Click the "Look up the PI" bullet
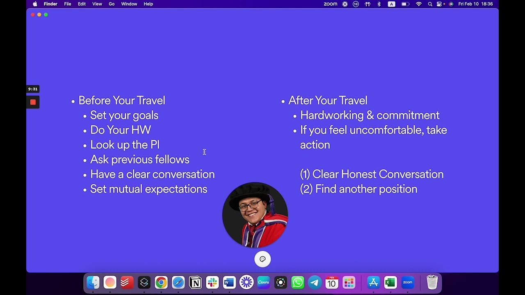Image resolution: width=525 pixels, height=295 pixels. [125, 145]
